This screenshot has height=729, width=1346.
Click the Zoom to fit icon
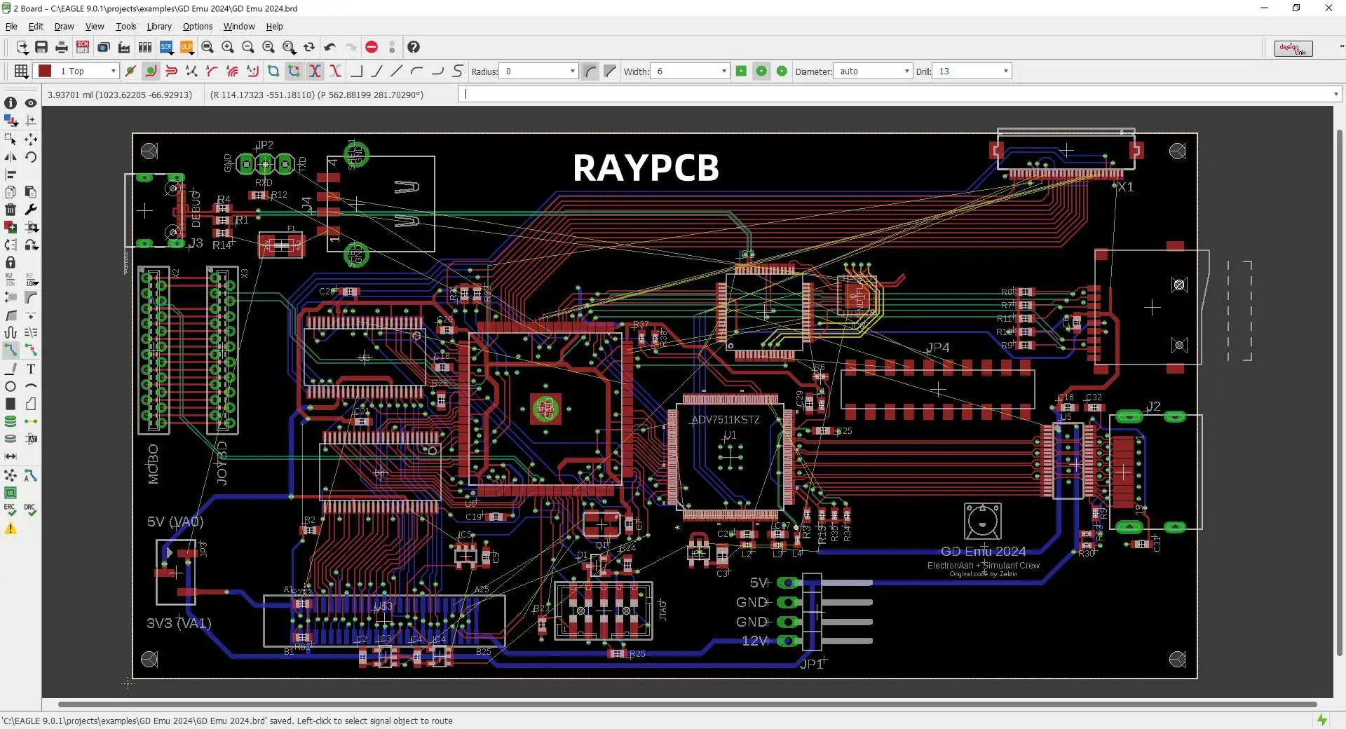click(x=208, y=47)
